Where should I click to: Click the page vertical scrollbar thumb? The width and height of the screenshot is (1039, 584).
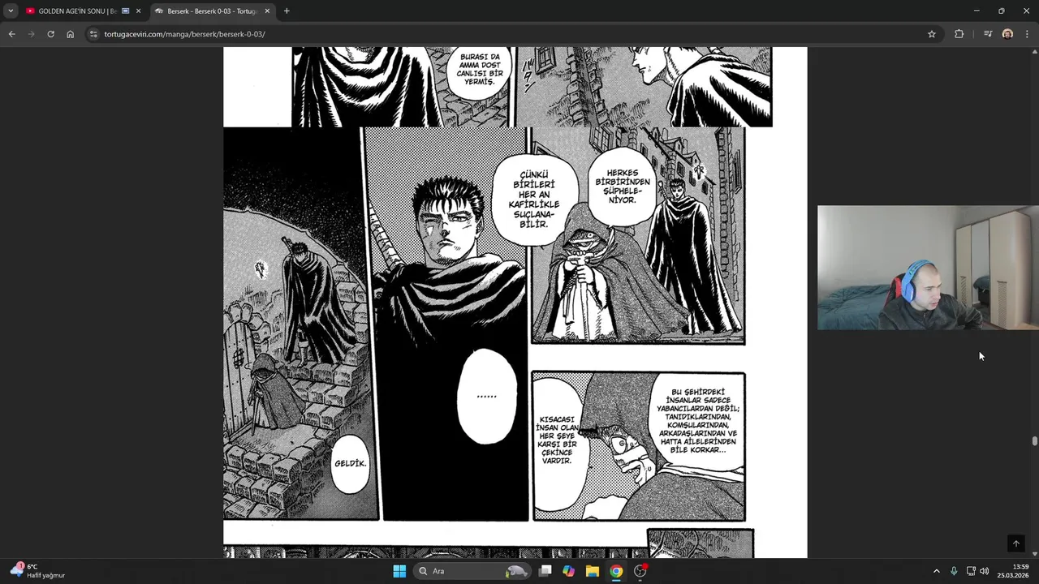[x=1034, y=441]
